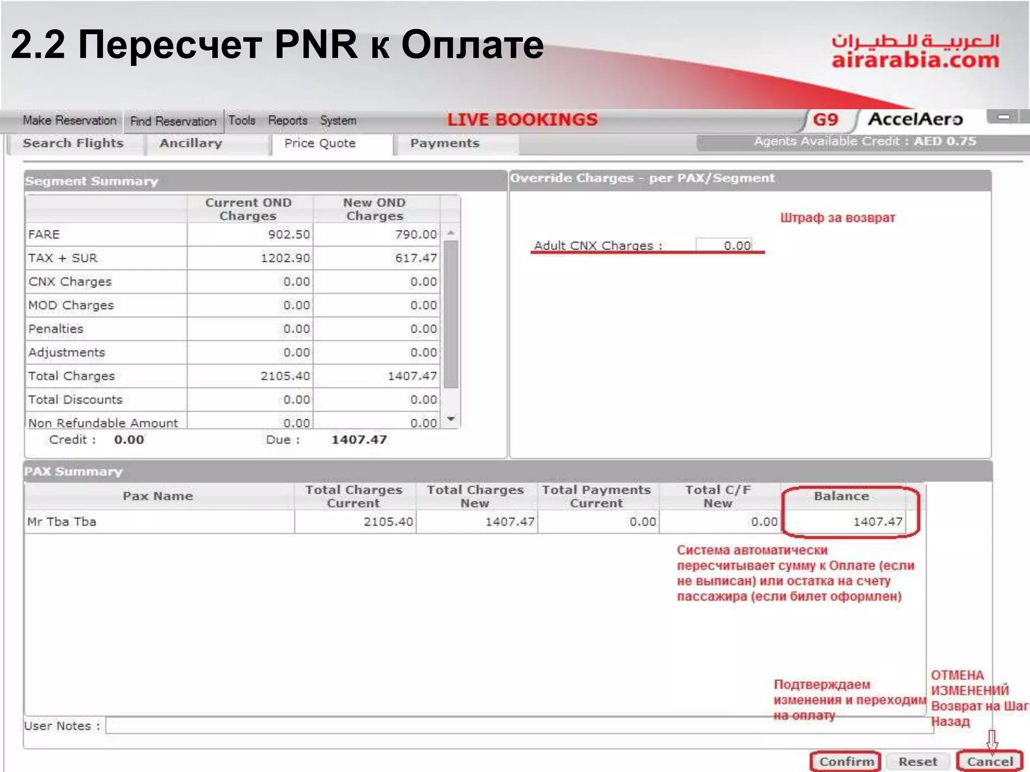Select the Penalties row label
1030x772 pixels.
pyautogui.click(x=56, y=329)
